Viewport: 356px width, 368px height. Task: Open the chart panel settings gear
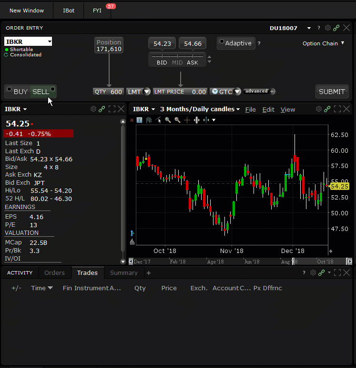coord(319,109)
